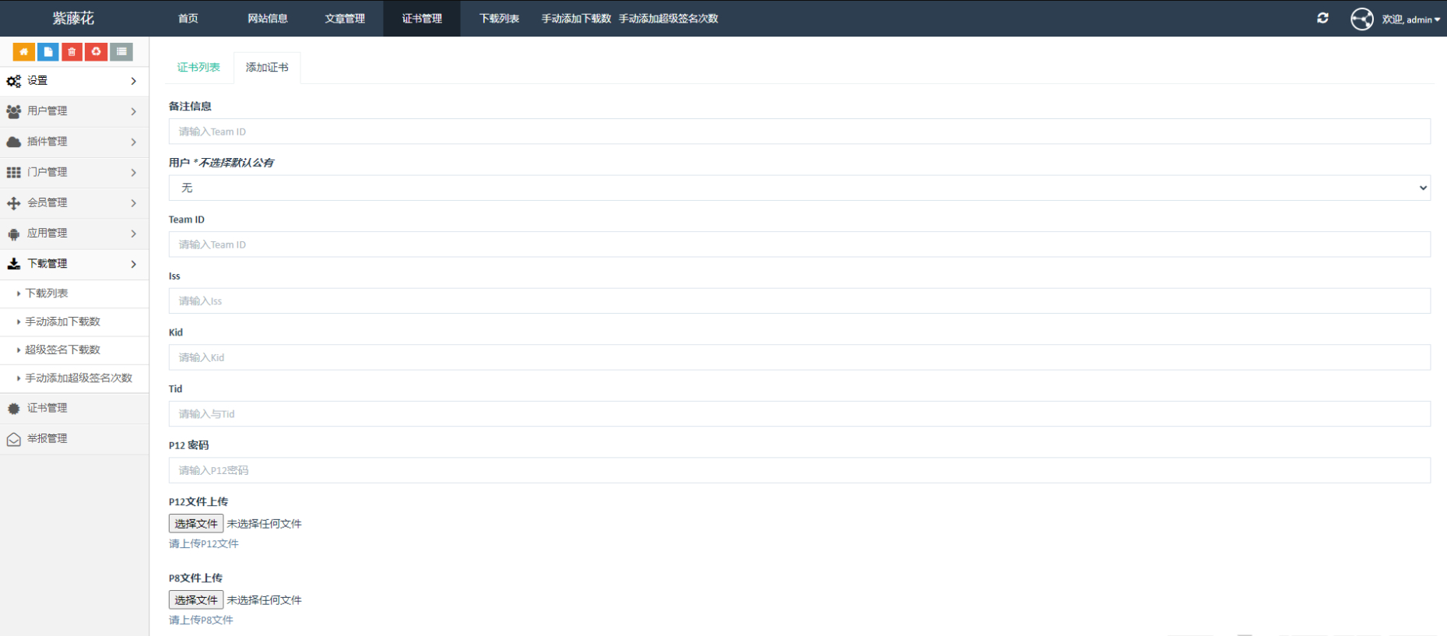Image resolution: width=1447 pixels, height=636 pixels.
Task: Click the red trash can shortcut icon
Action: point(72,52)
